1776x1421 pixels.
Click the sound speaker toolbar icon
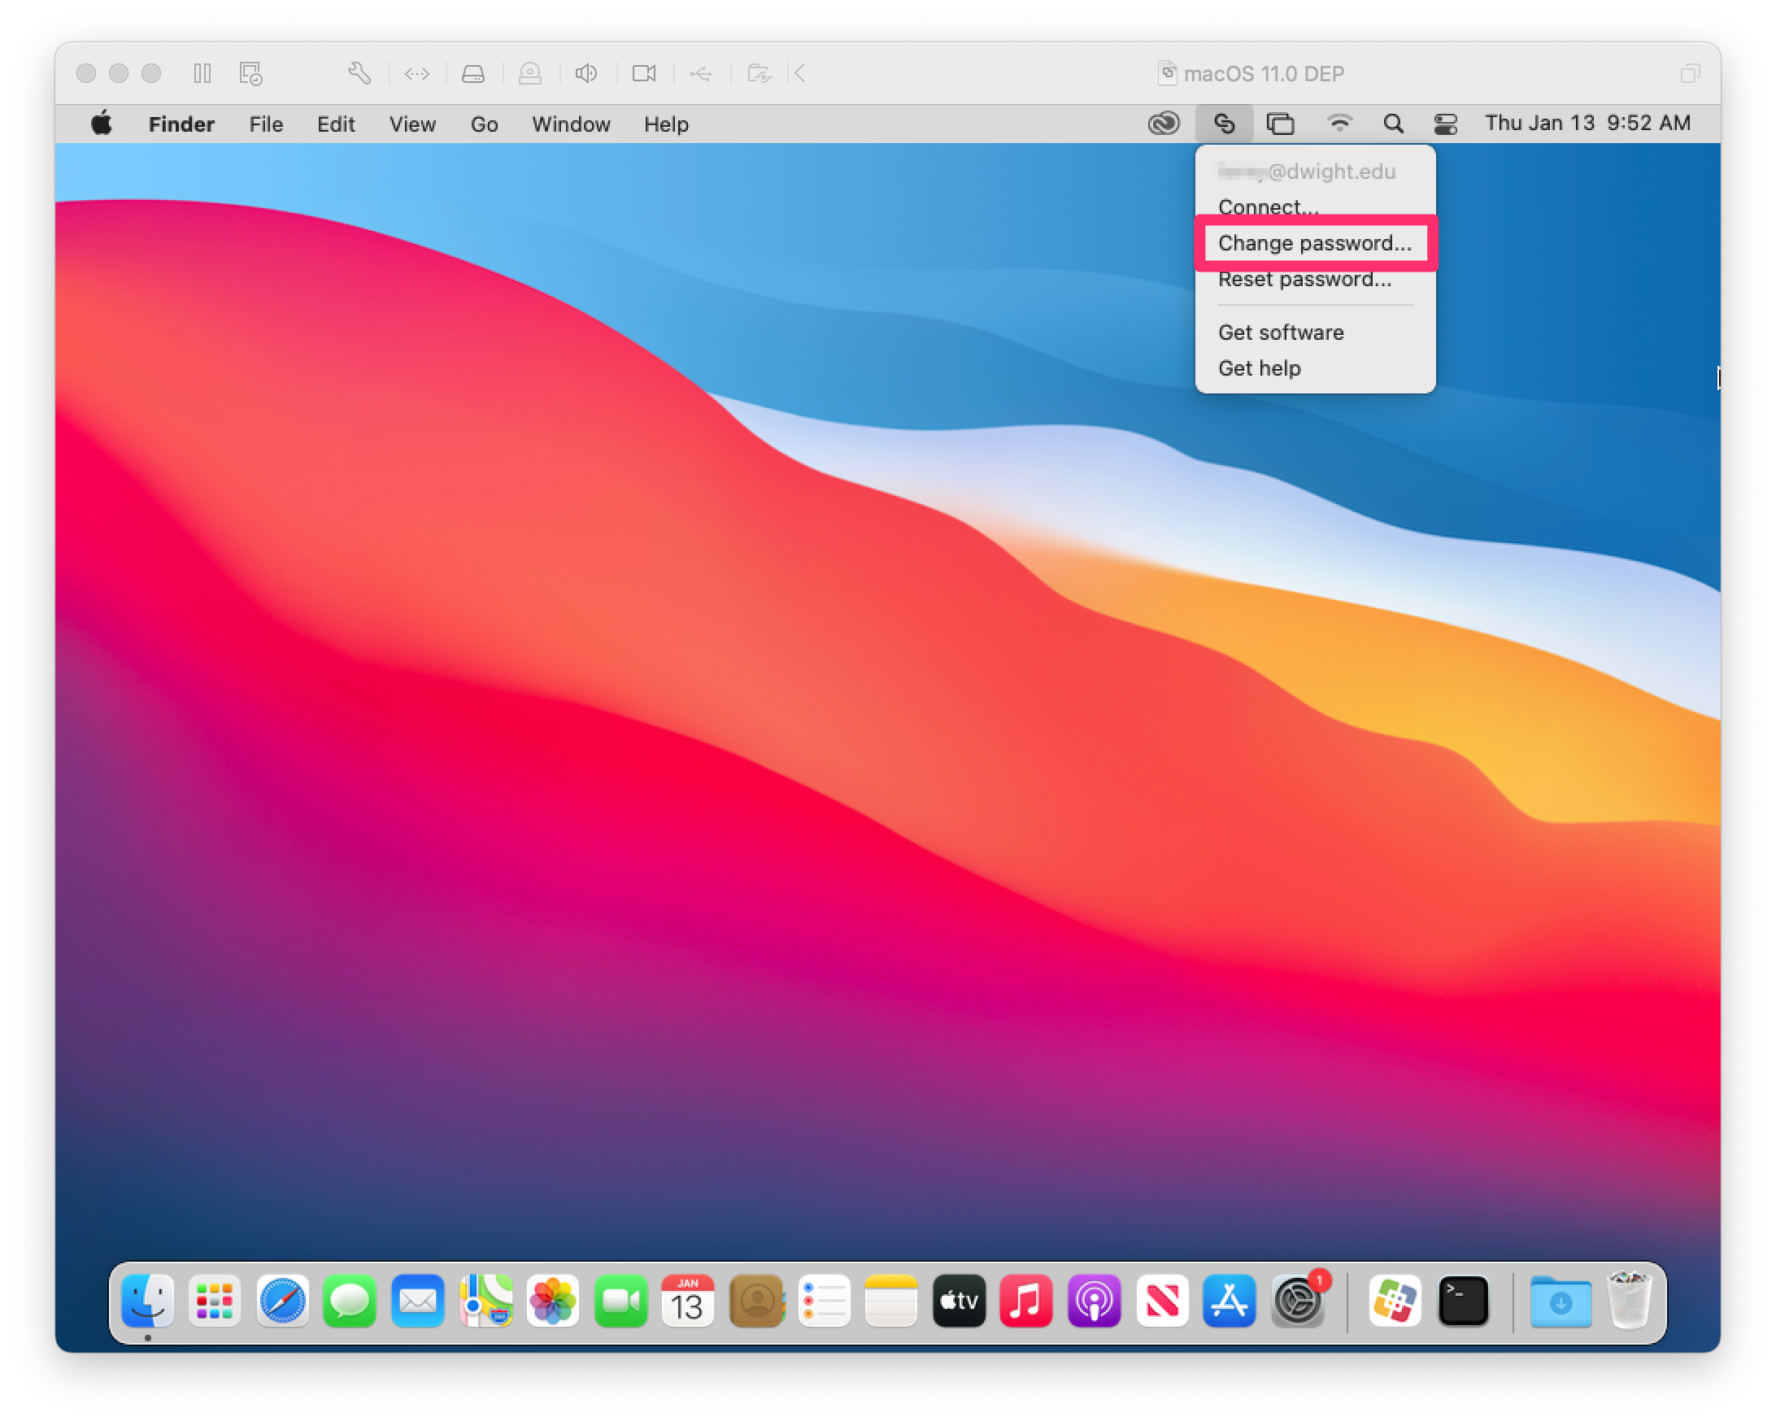pyautogui.click(x=585, y=73)
